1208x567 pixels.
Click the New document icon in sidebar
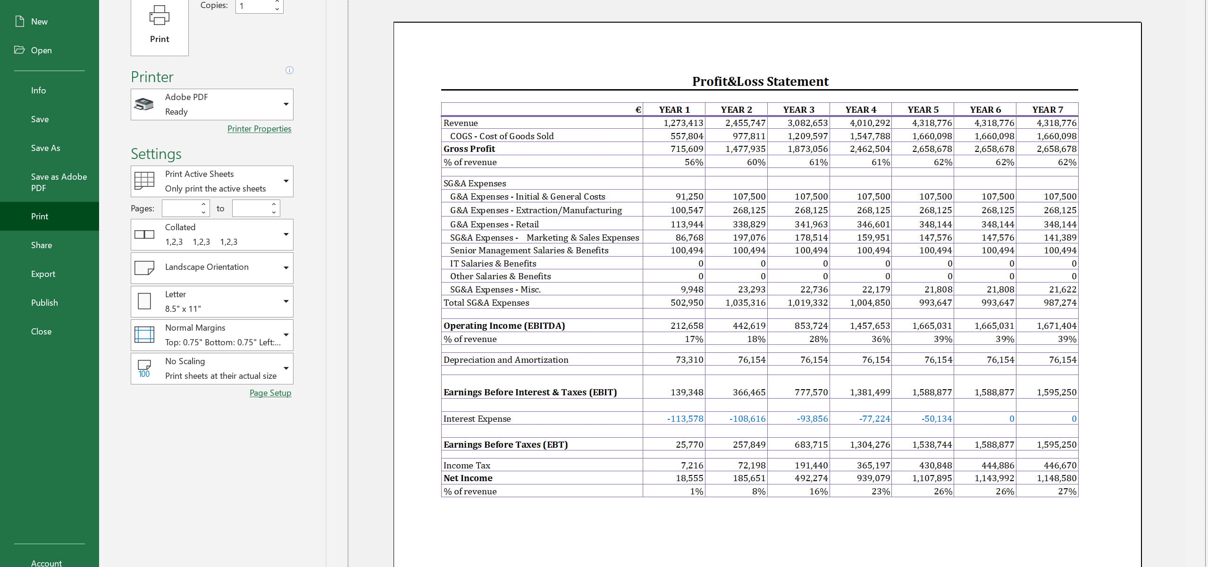20,21
